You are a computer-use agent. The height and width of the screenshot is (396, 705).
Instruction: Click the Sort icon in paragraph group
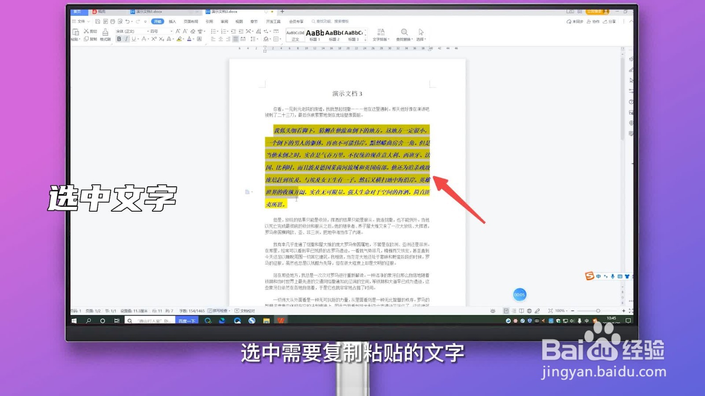(259, 31)
